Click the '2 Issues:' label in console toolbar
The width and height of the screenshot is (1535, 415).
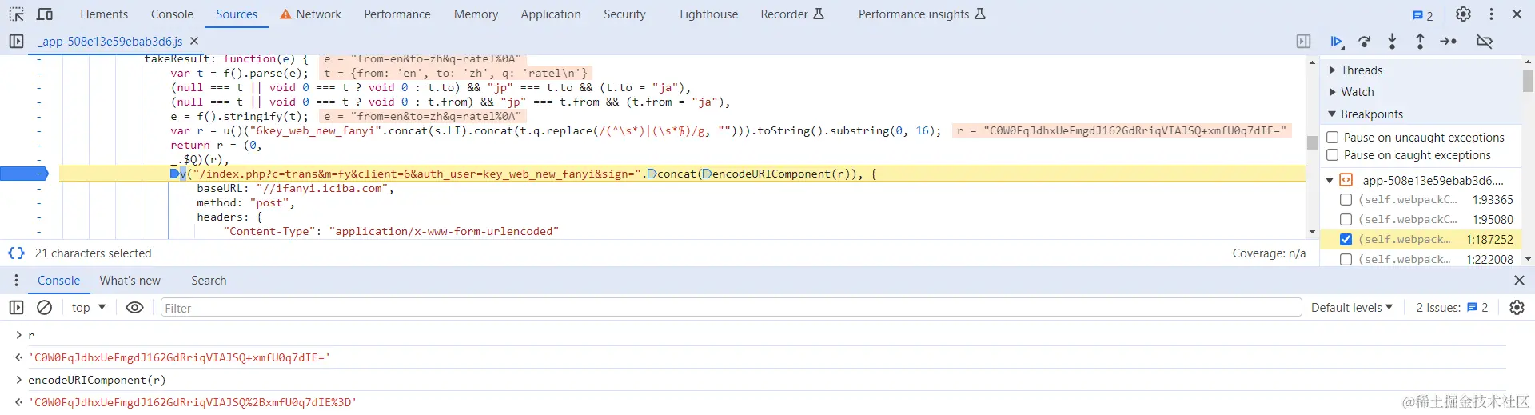coord(1438,308)
